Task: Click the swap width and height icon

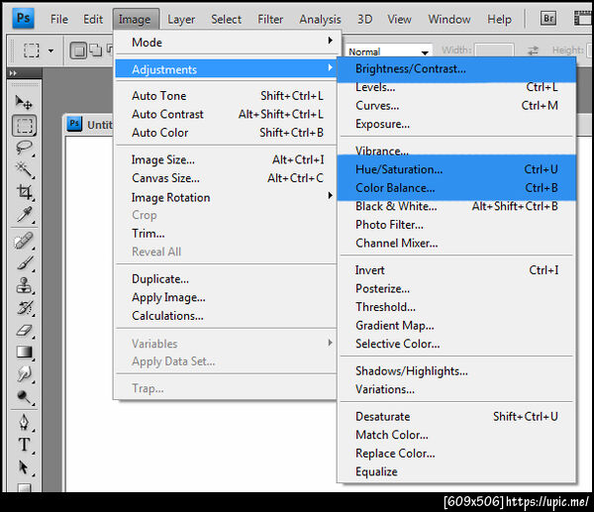Action: tap(533, 51)
